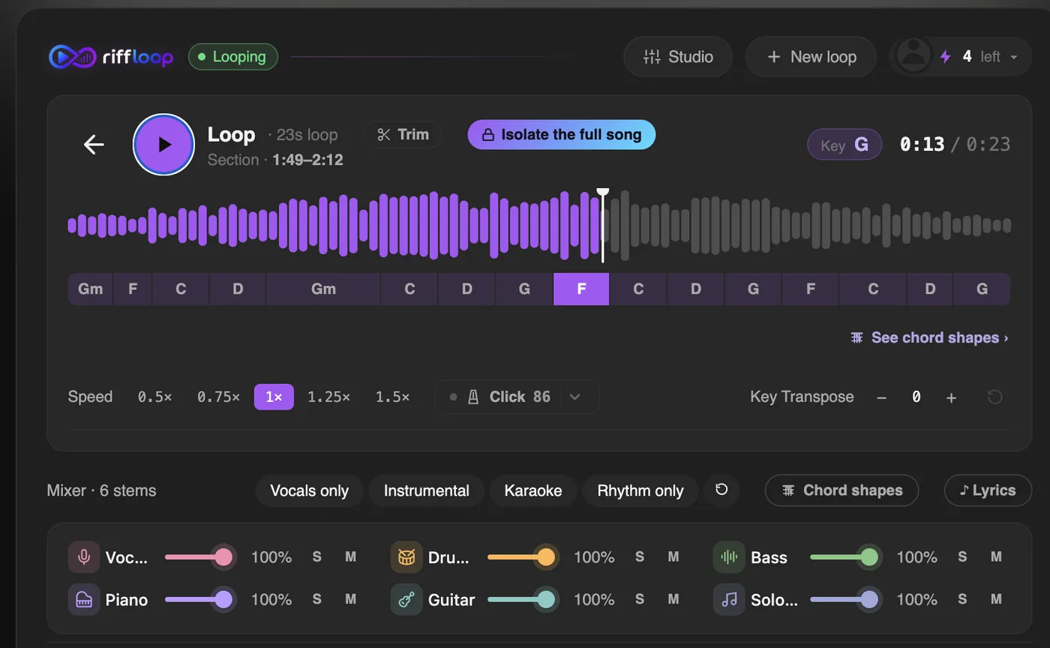Create a New loop
Viewport: 1050px width, 648px height.
coord(811,56)
